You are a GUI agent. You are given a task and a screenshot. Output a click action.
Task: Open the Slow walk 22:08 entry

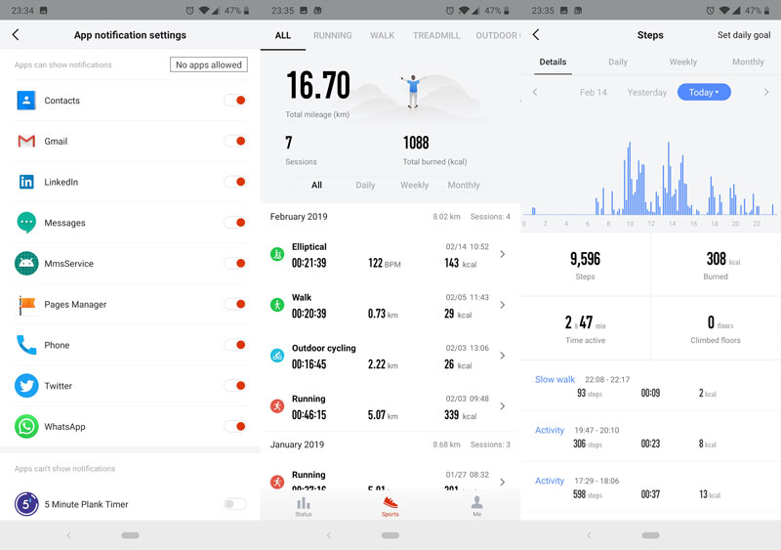pos(650,386)
